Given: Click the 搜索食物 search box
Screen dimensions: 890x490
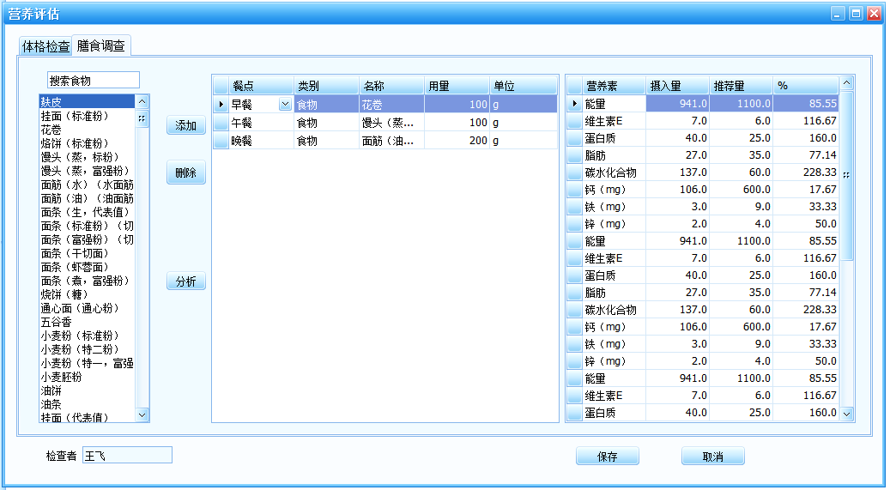Looking at the screenshot, I should coord(93,80).
